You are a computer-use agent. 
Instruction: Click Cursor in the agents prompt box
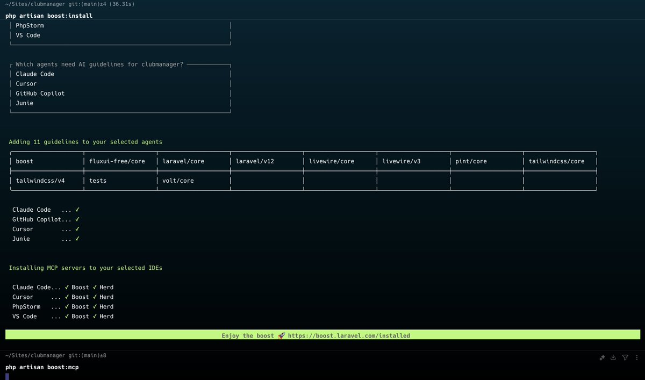[26, 84]
